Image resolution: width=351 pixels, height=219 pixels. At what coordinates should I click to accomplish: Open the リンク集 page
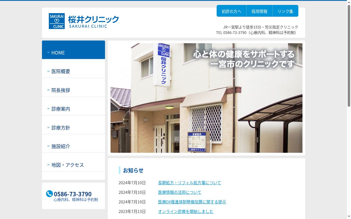285,11
